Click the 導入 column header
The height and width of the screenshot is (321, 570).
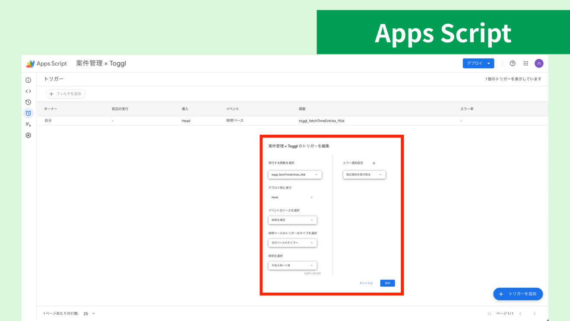pyautogui.click(x=185, y=109)
